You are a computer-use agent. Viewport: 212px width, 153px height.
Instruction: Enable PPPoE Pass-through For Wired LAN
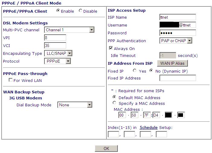11,80
